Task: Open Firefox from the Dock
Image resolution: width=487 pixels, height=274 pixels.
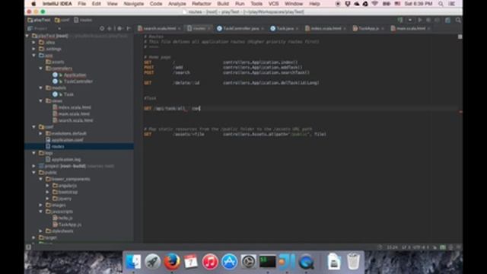Action: 172,262
